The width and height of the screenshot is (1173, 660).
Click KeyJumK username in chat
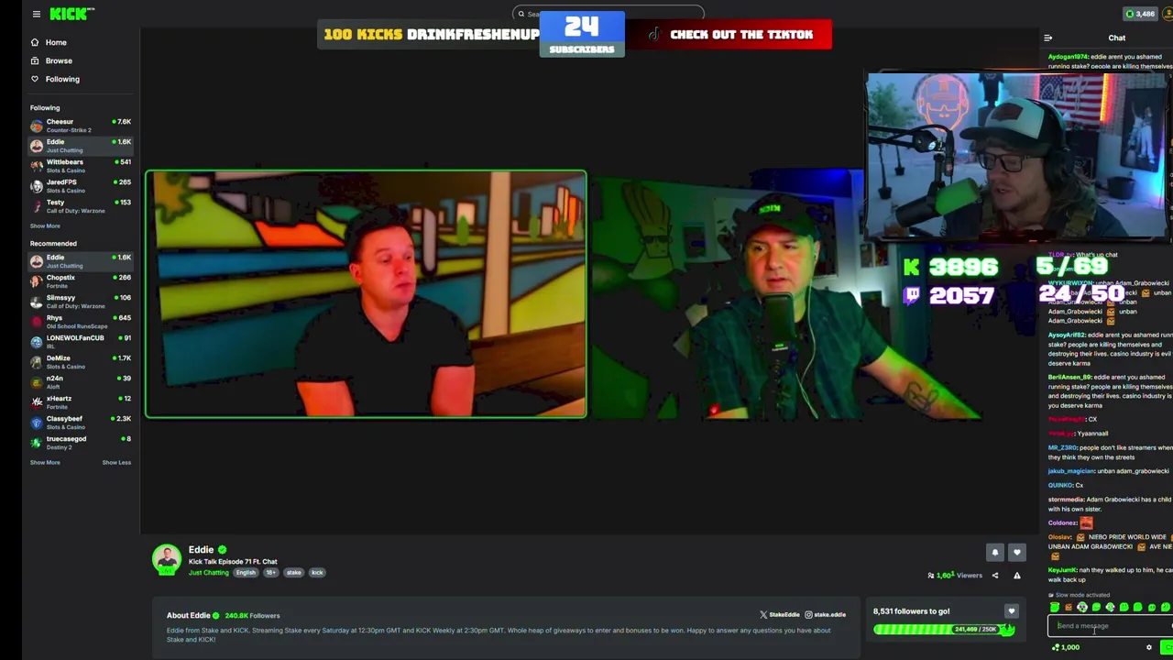tap(1062, 570)
